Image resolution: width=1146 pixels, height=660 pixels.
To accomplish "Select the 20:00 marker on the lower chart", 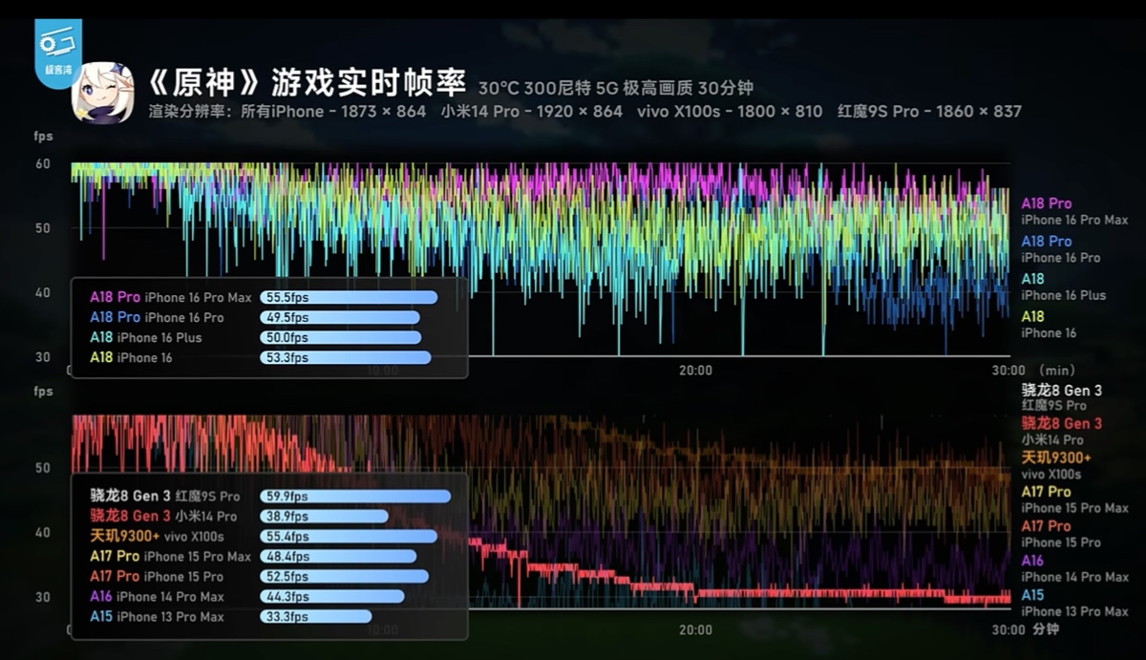I will coord(695,630).
